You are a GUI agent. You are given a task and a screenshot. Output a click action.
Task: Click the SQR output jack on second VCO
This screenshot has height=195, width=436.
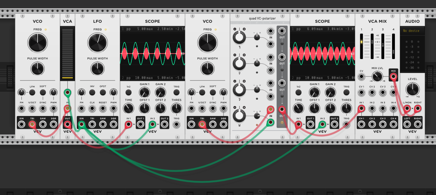click(224, 125)
